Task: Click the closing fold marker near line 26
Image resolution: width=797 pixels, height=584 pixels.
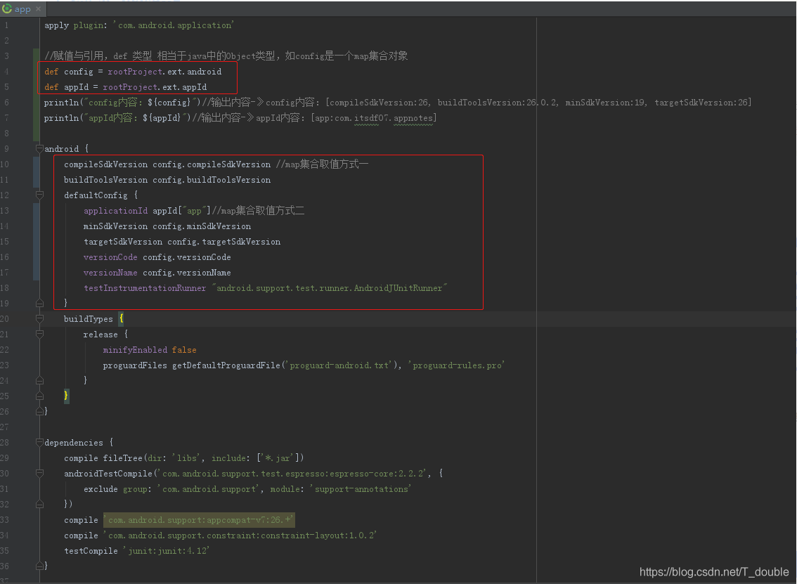Action: pyautogui.click(x=40, y=411)
